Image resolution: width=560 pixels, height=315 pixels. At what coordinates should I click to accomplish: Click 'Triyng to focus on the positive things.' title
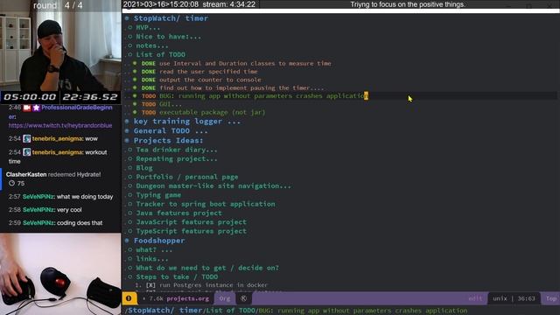(408, 4)
